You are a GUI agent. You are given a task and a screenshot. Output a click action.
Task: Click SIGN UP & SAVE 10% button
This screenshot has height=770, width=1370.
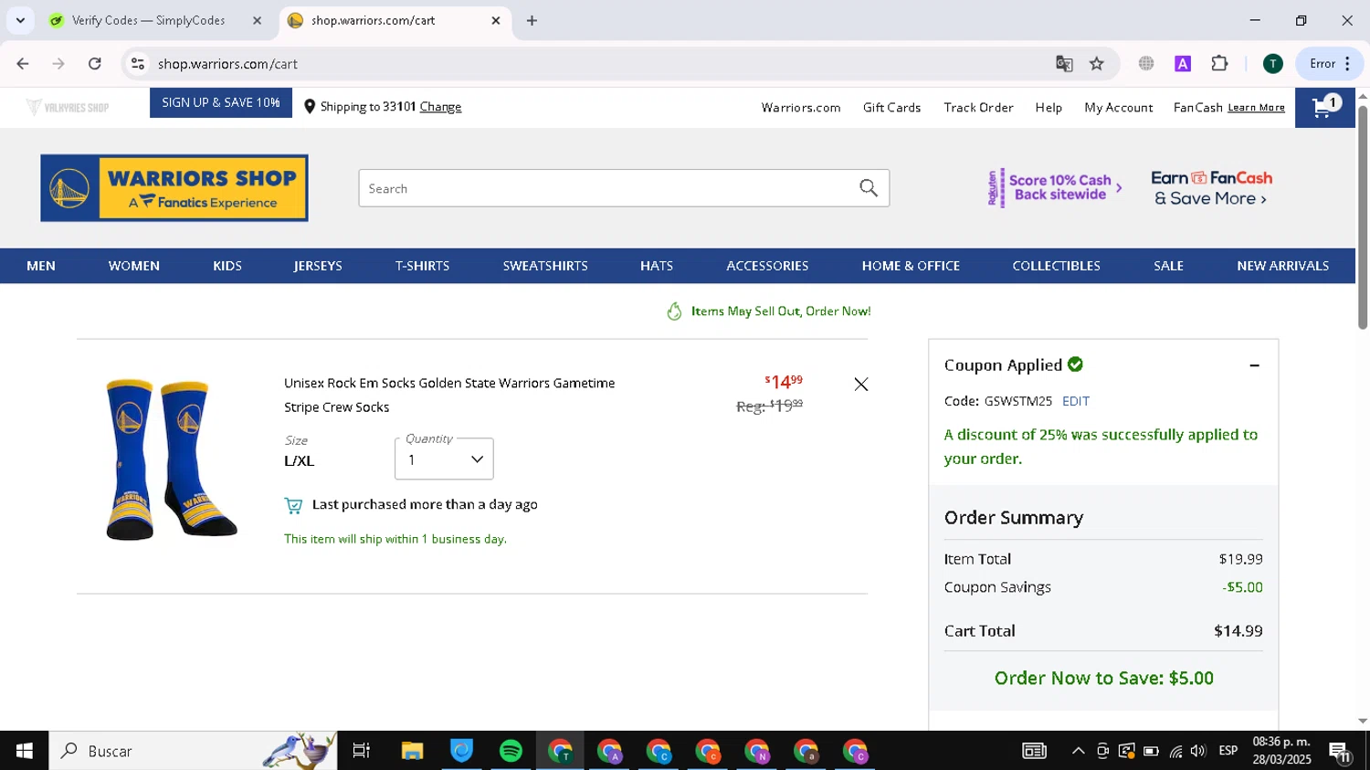221,102
